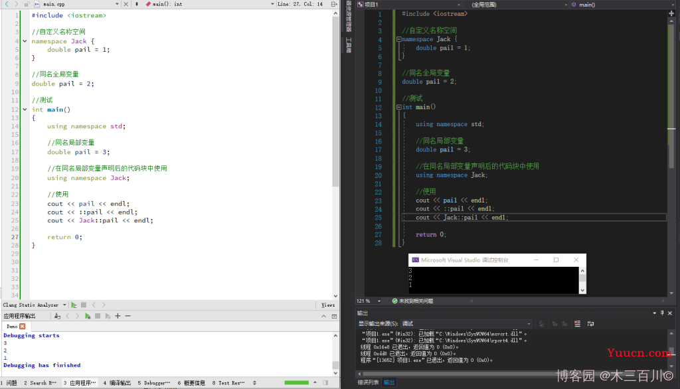Collapse int main() outlining box in Visual Studio
The height and width of the screenshot is (389, 680).
click(x=399, y=107)
